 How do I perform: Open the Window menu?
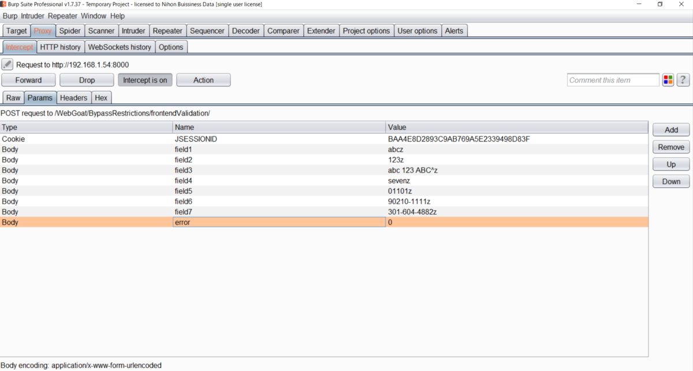[x=94, y=16]
